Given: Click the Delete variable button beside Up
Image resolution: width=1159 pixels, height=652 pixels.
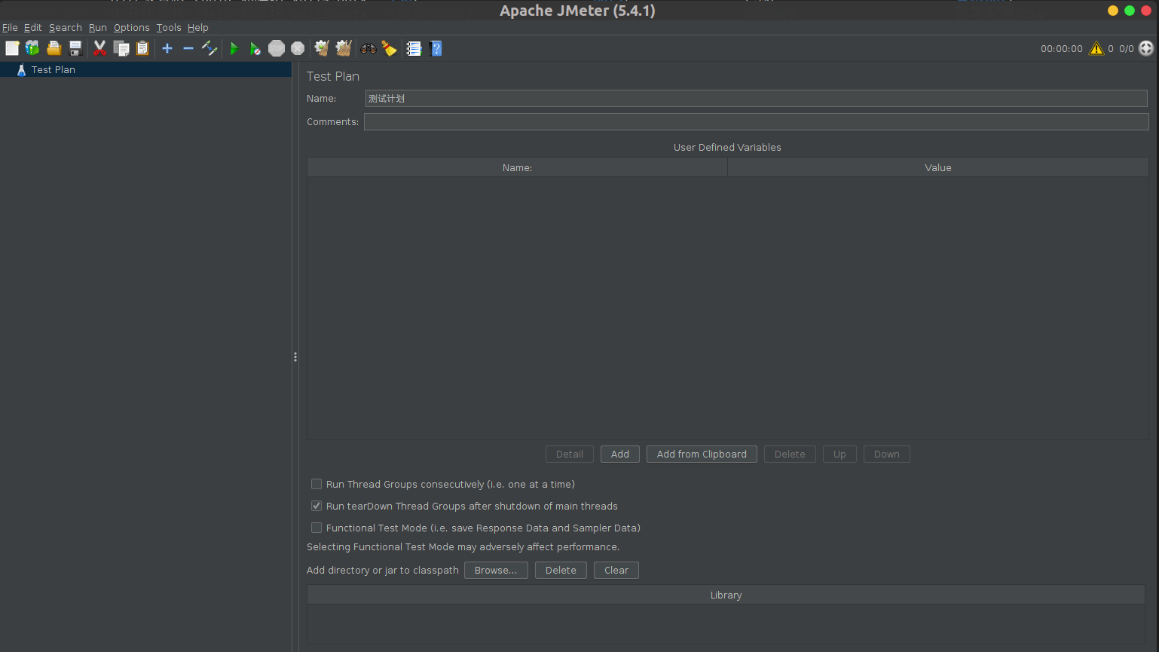Looking at the screenshot, I should [x=790, y=454].
